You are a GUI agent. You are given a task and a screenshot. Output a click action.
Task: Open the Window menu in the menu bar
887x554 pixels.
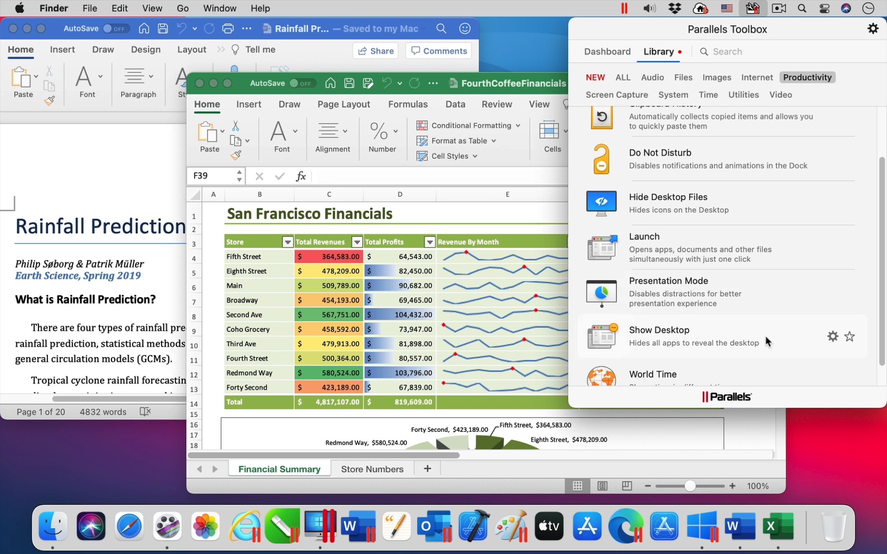click(x=219, y=8)
